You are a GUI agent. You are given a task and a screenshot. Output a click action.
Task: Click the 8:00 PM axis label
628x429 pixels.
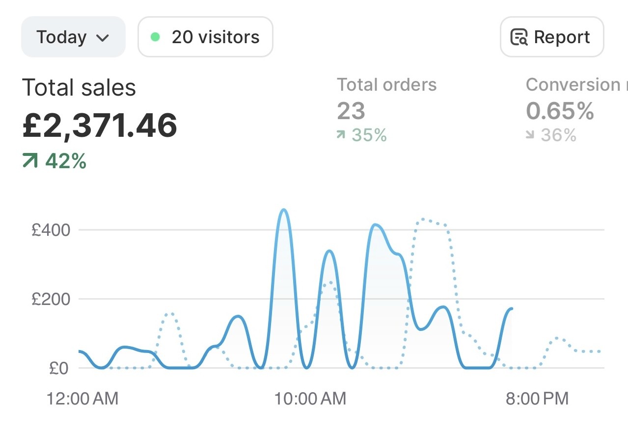tap(537, 399)
